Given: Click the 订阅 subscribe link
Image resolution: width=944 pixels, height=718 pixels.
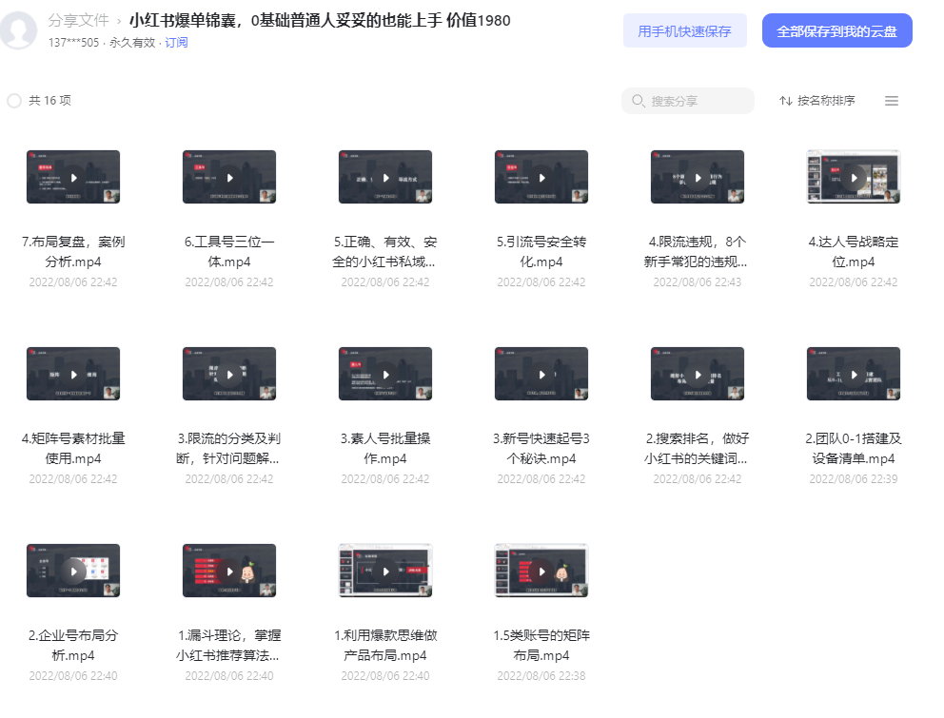Looking at the screenshot, I should 176,43.
